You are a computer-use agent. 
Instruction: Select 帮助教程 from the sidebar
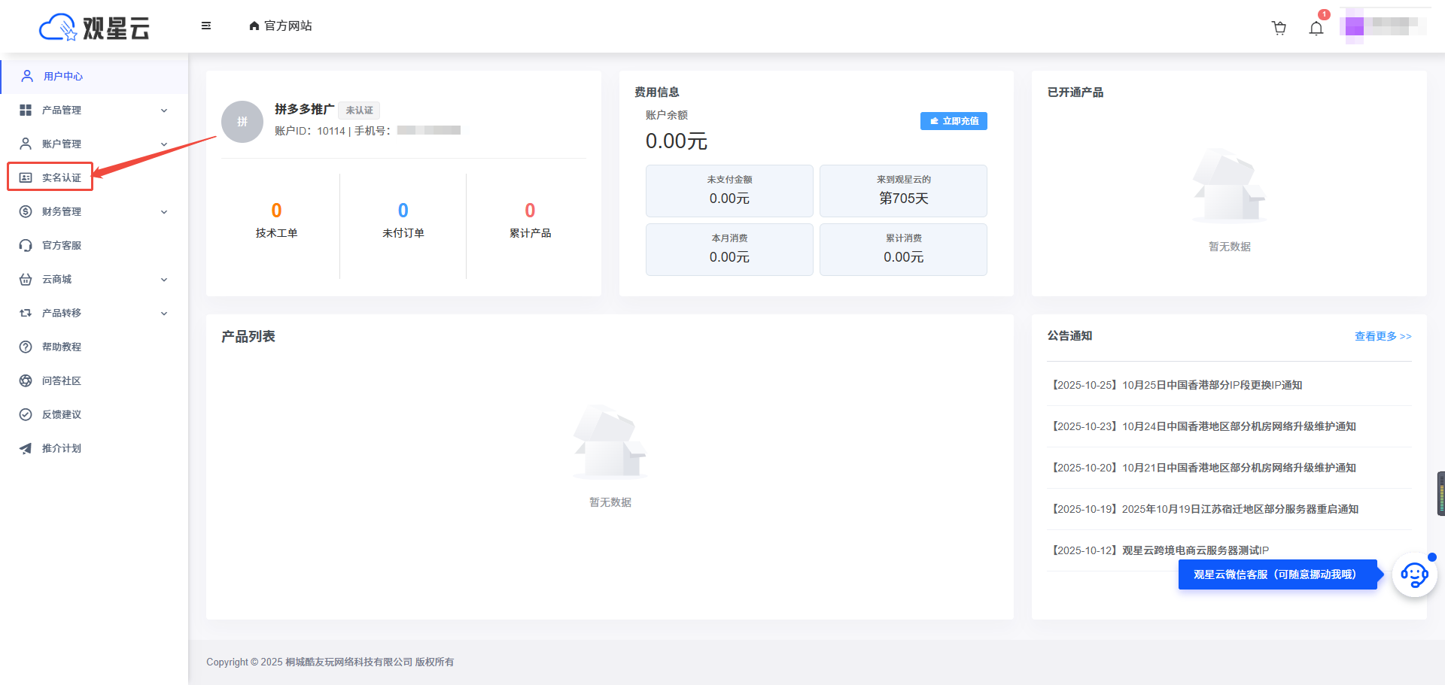pos(61,347)
